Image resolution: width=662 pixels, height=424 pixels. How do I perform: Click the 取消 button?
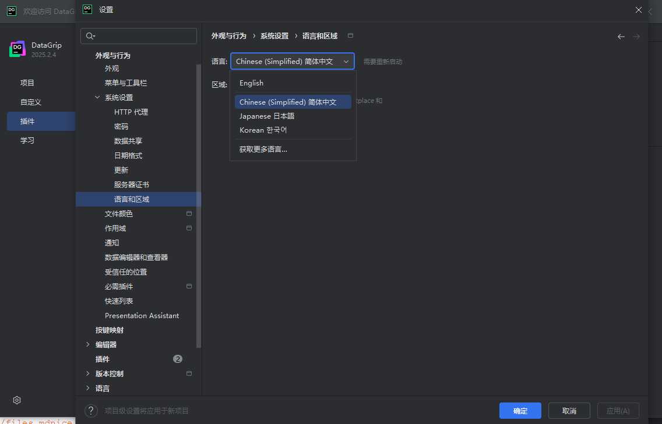(569, 411)
